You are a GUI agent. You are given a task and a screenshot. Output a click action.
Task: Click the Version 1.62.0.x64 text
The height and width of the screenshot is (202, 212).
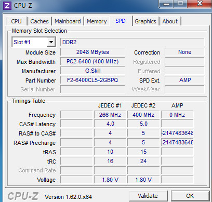click(68, 197)
